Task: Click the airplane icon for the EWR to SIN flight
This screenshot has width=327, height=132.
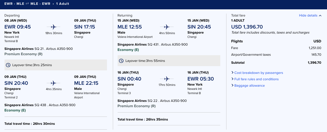Action: [53, 27]
